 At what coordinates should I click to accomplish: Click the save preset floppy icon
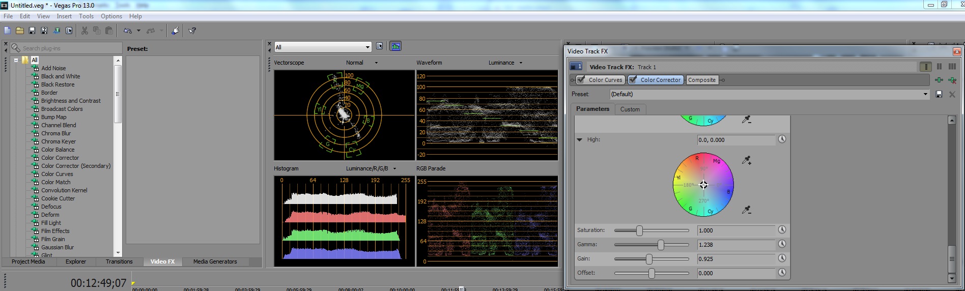(x=939, y=94)
